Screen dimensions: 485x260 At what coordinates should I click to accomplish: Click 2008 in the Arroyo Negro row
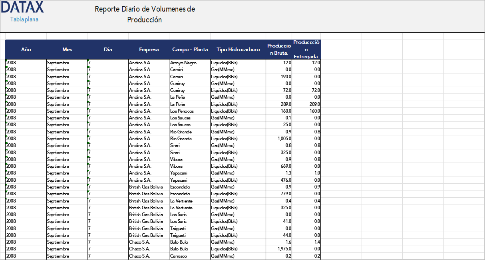(x=11, y=63)
